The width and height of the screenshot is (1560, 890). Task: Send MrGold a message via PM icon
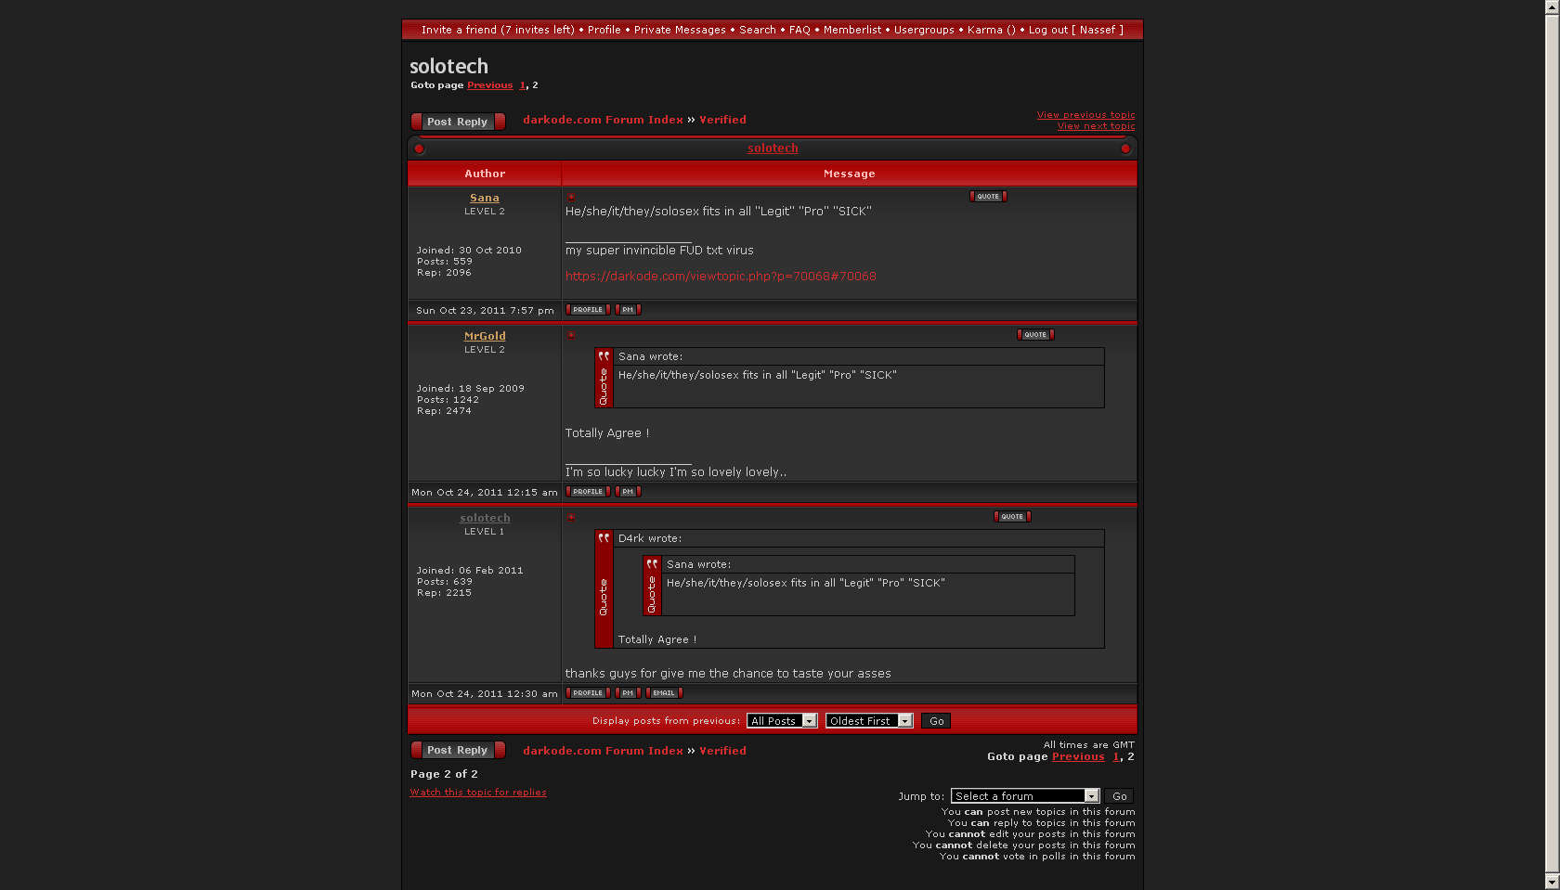click(628, 492)
